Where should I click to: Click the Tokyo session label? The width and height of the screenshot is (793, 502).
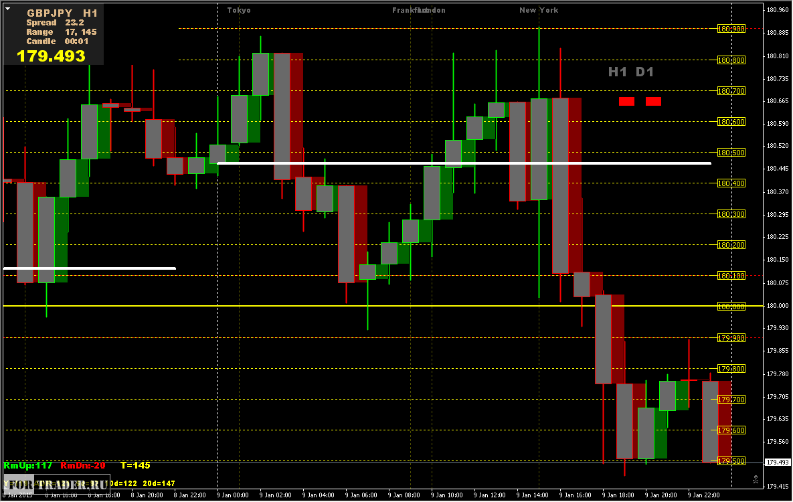(x=239, y=10)
